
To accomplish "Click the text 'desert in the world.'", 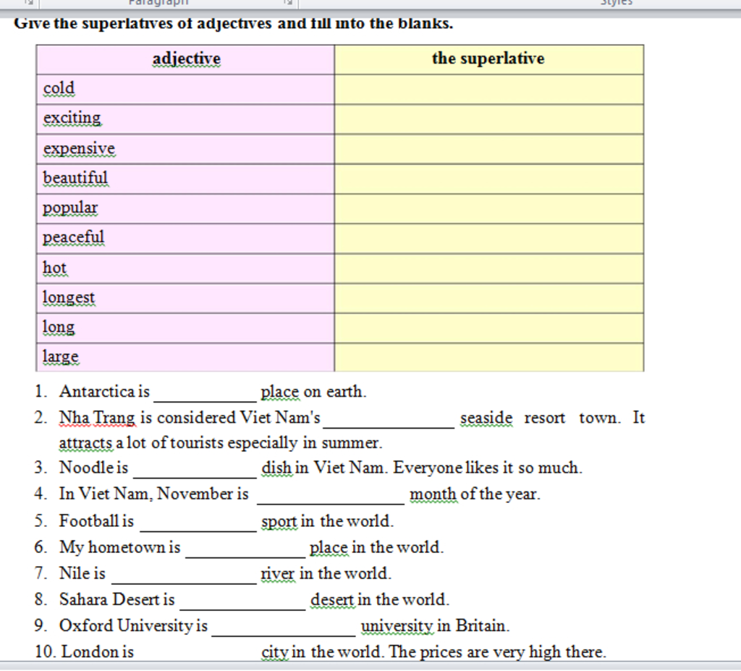I will click(x=380, y=599).
